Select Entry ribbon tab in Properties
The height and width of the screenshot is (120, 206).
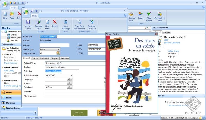35,16
